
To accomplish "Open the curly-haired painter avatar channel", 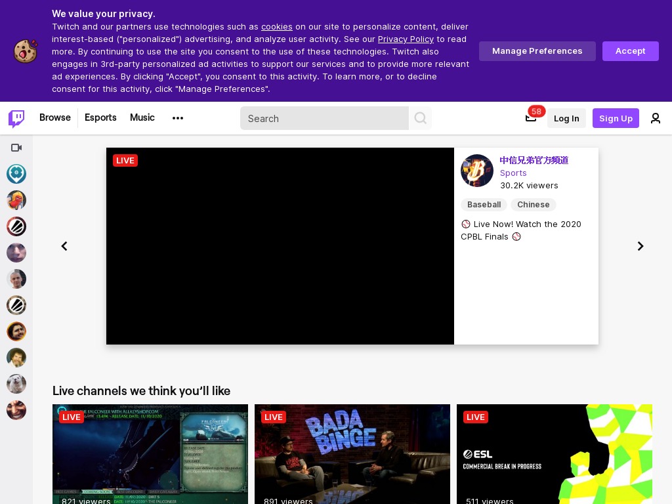I will pyautogui.click(x=16, y=358).
